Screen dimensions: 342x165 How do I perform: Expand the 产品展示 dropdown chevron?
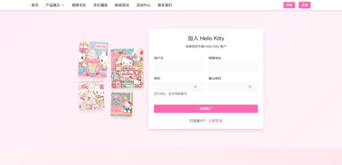(63, 5)
